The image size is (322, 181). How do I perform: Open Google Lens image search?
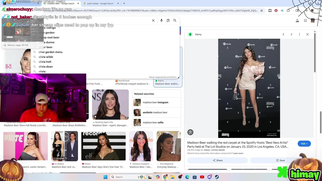(168, 21)
